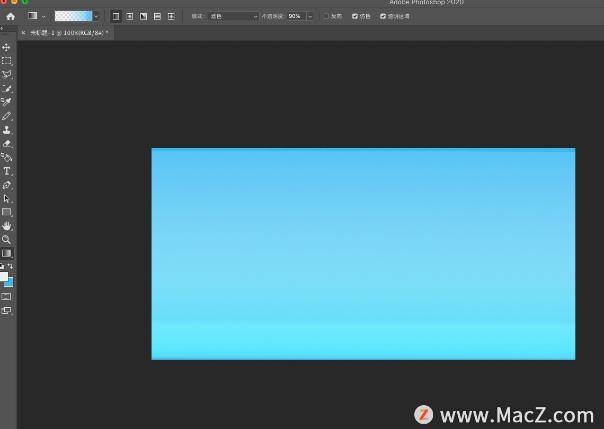The image size is (604, 429).
Task: Open the tool preset picker arrow
Action: coord(43,16)
